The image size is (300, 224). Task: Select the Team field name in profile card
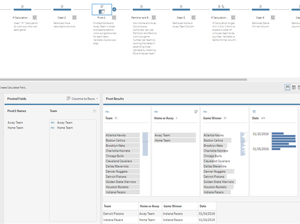pos(109,118)
